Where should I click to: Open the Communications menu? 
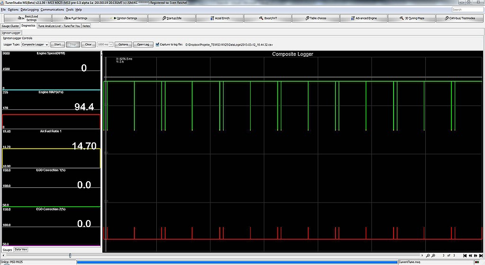(52, 9)
